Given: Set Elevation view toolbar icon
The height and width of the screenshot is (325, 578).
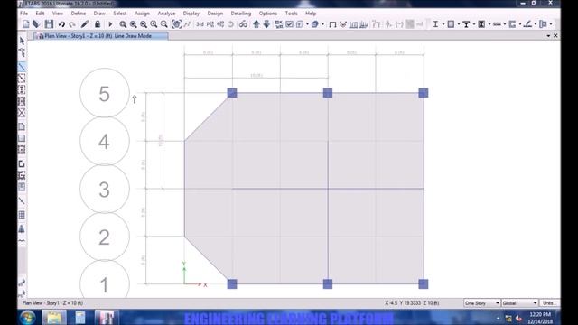Looking at the screenshot, I should [x=220, y=24].
